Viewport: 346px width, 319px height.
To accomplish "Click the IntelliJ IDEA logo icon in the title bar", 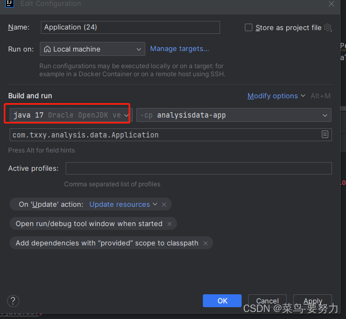I will (10, 3).
